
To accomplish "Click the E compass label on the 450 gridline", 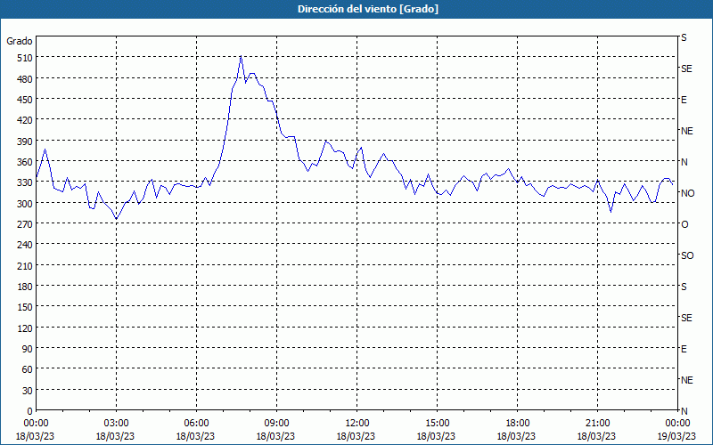I will pyautogui.click(x=684, y=100).
